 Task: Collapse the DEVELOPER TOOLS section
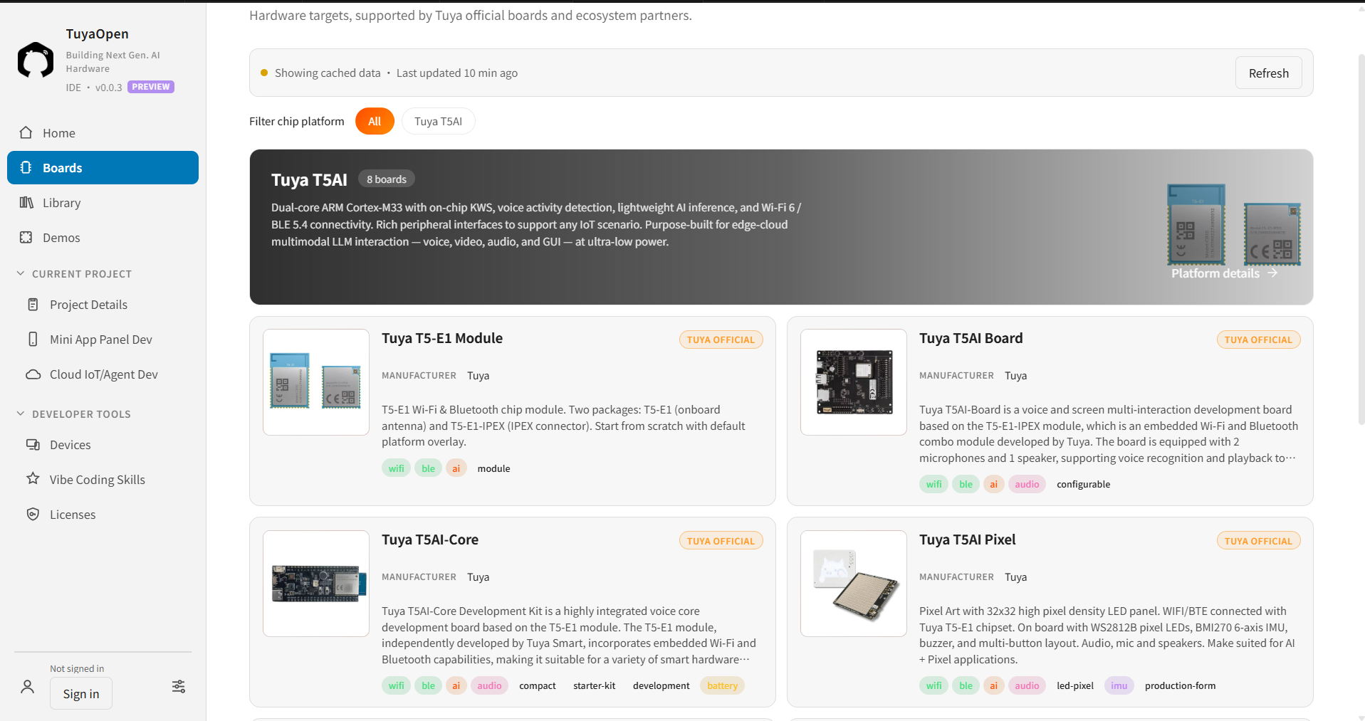coord(74,414)
